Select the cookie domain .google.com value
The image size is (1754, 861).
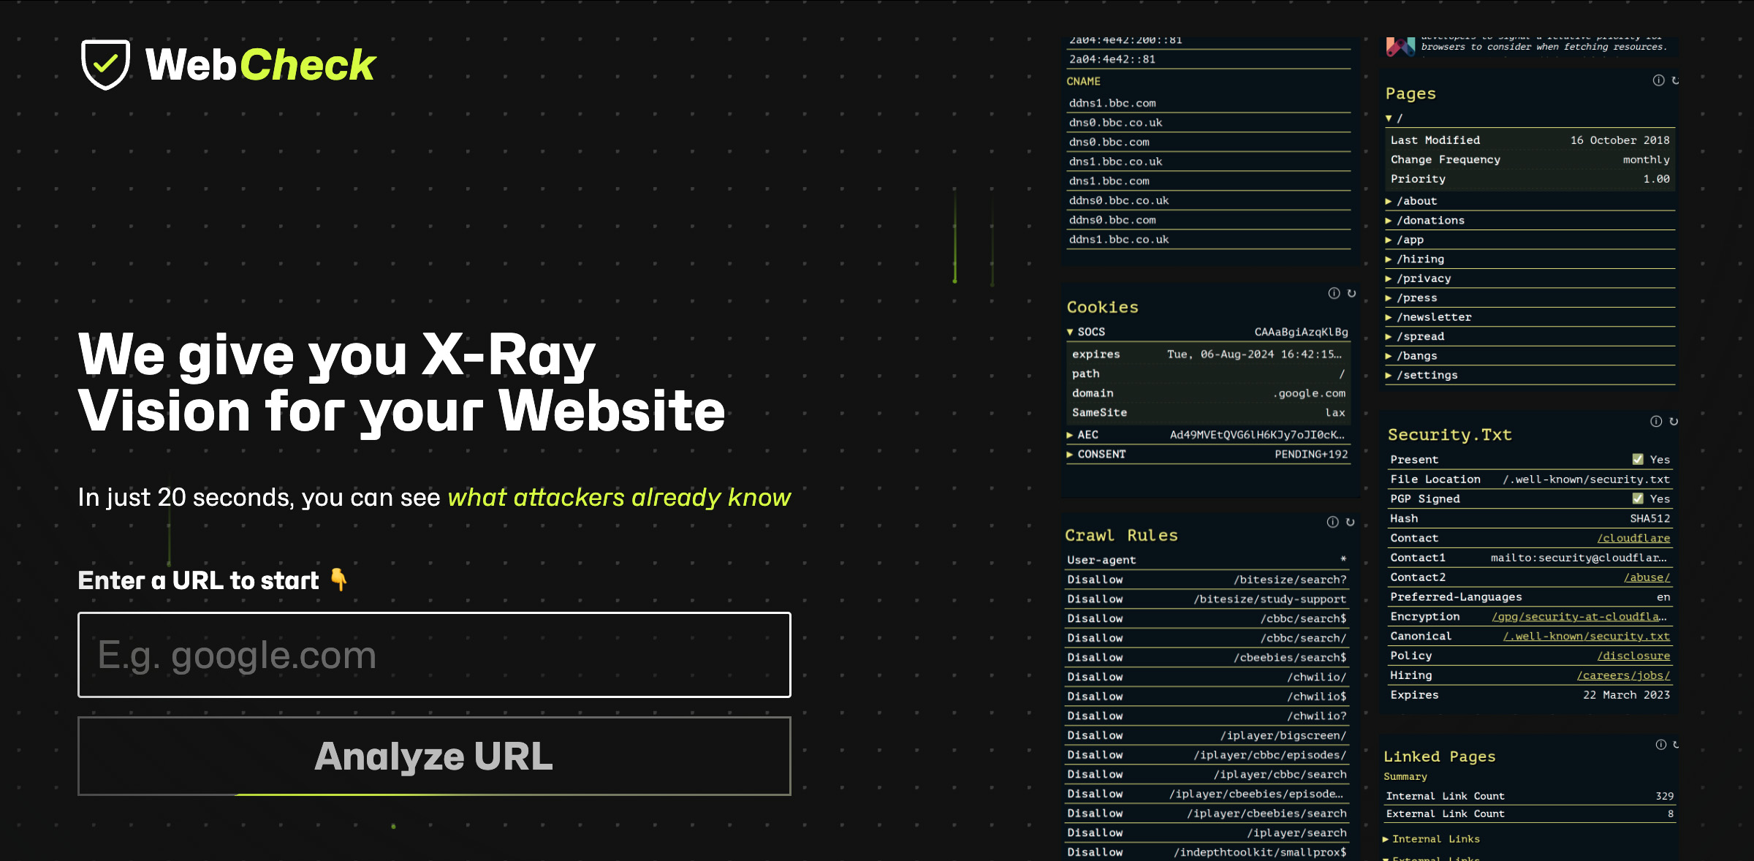(1309, 393)
